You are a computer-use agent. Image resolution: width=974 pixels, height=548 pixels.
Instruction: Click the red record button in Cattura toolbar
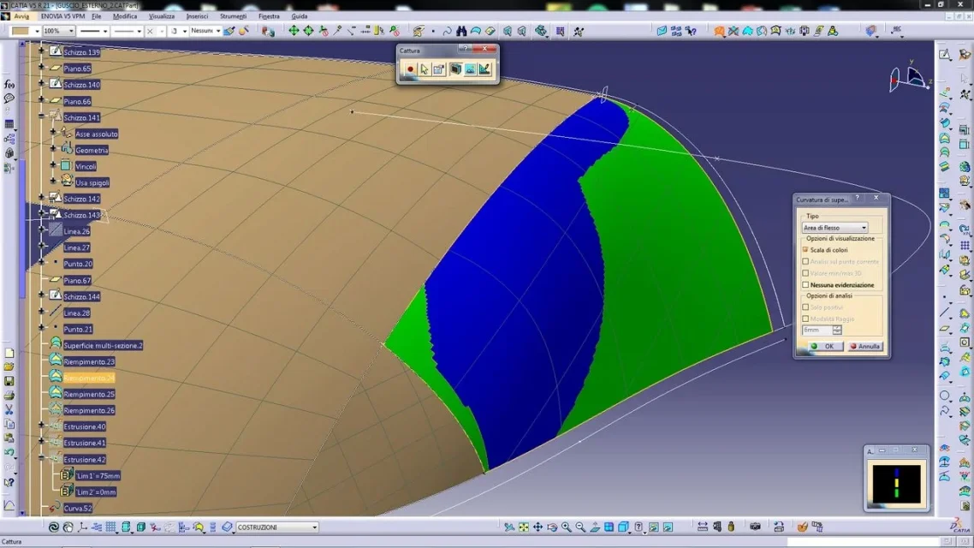pos(410,69)
